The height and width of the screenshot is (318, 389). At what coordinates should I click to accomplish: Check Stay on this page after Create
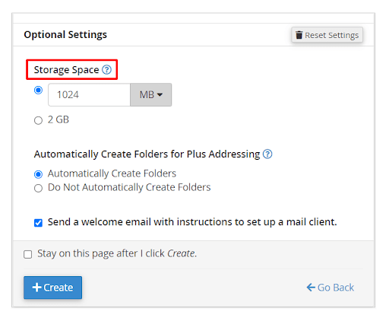(x=28, y=254)
